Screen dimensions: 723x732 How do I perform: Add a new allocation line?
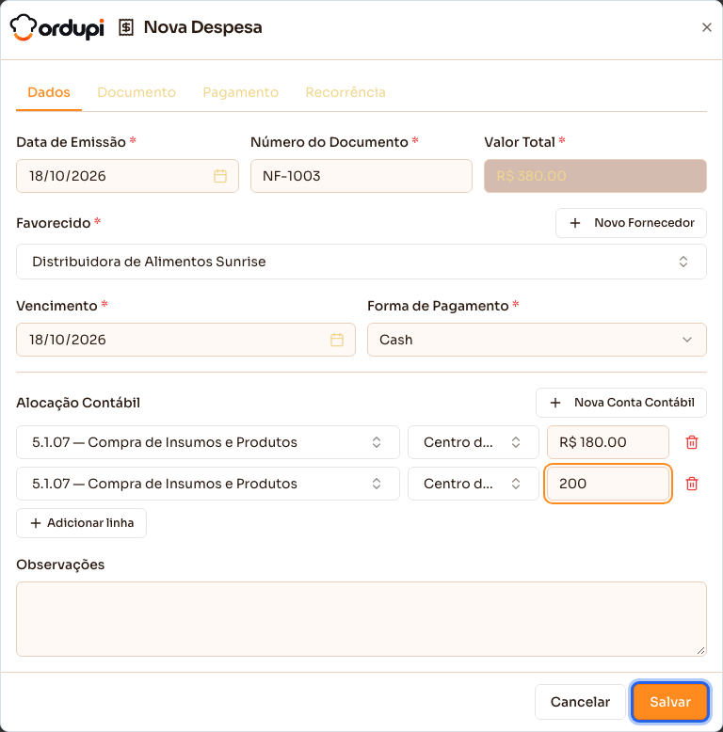[81, 523]
